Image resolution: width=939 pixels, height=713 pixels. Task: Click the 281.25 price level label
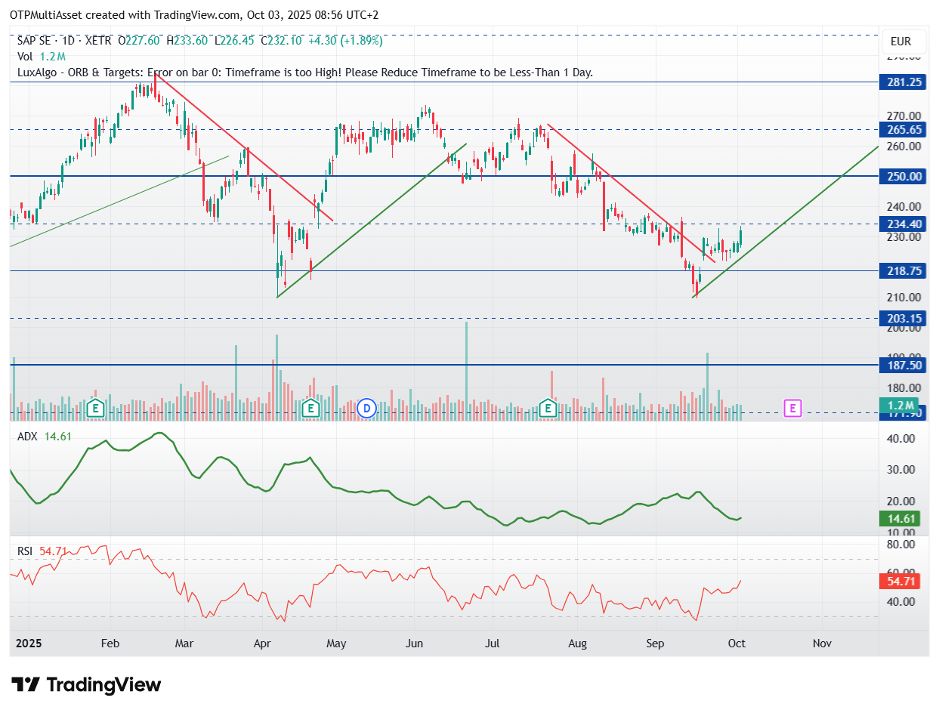click(x=904, y=82)
